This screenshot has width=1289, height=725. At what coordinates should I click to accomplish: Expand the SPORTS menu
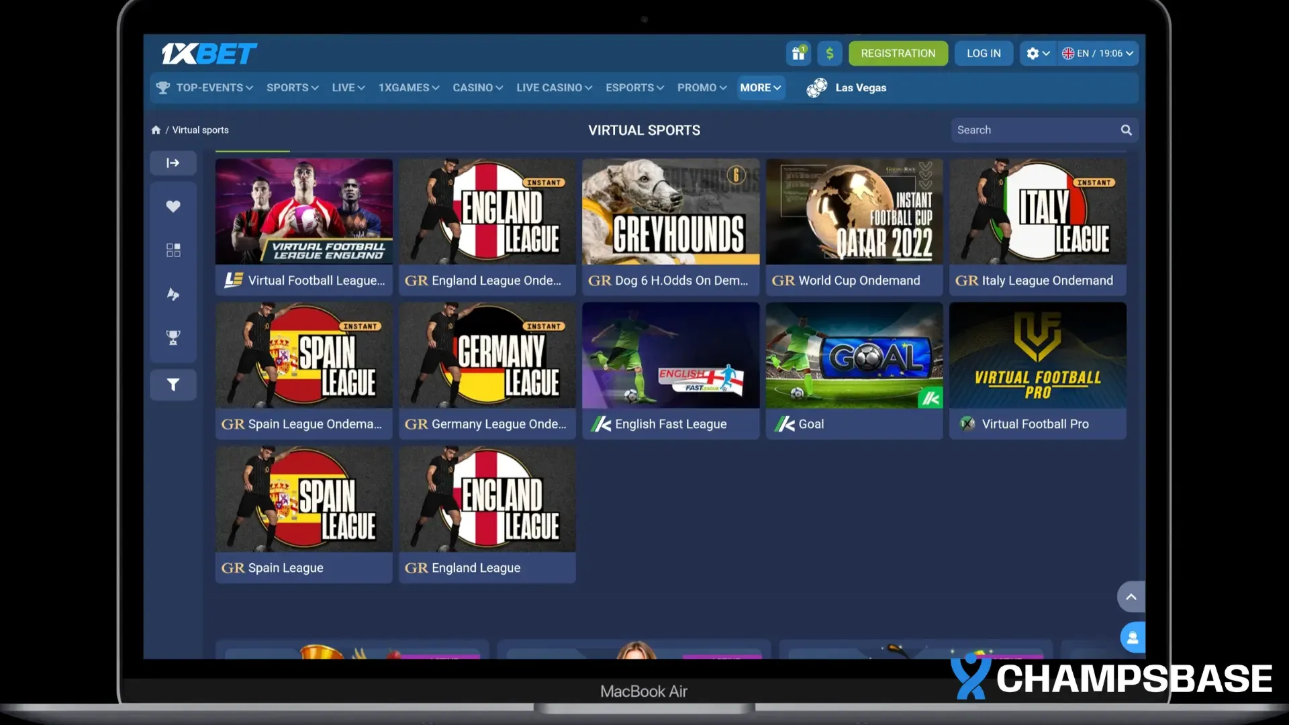[293, 88]
